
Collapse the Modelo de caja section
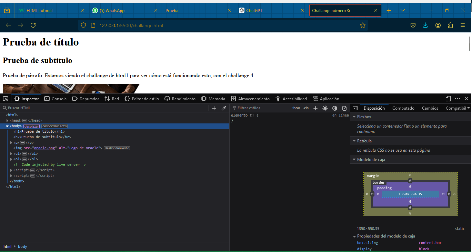354,160
